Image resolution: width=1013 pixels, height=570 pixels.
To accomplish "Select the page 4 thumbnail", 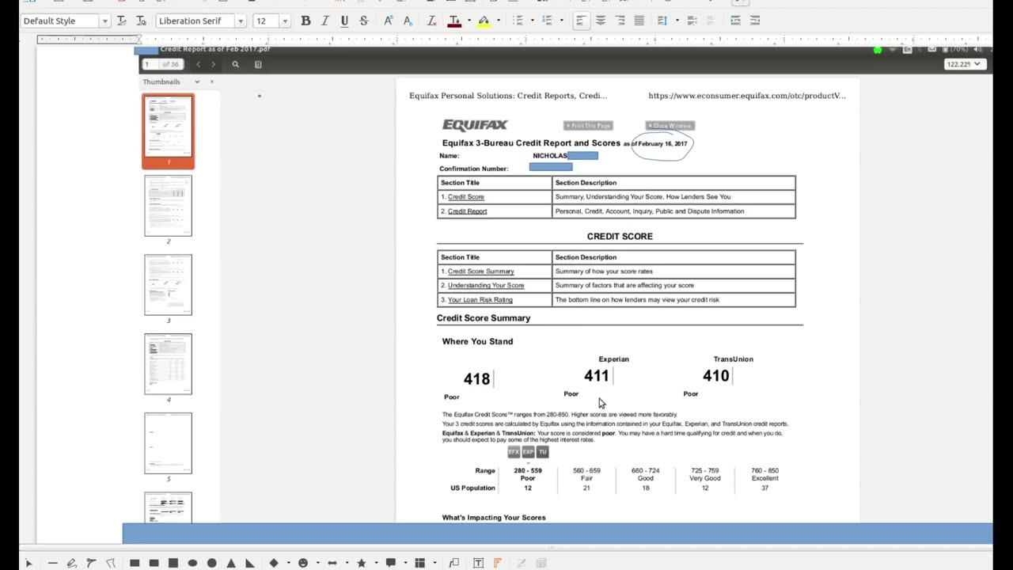I will (168, 363).
